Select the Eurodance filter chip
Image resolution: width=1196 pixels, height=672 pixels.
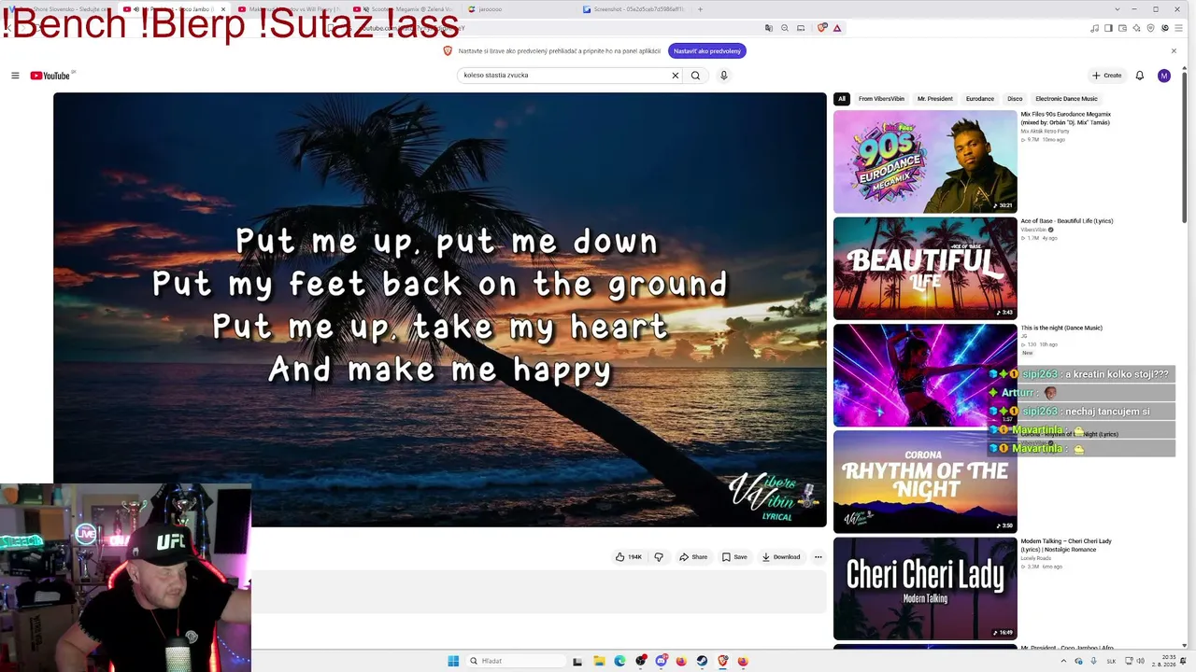click(x=980, y=99)
